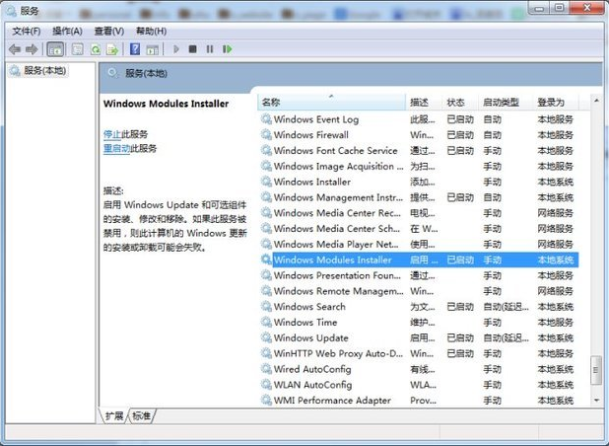Click the Forward arrow in the toolbar

click(33, 48)
